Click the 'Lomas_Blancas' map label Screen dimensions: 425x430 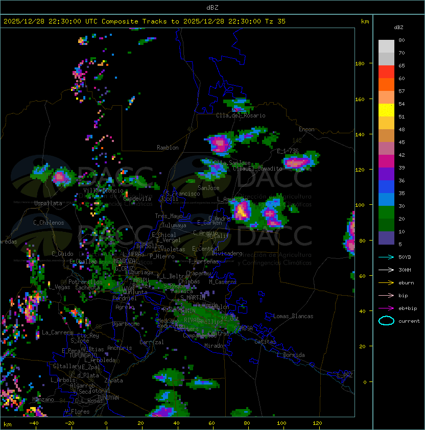(293, 316)
